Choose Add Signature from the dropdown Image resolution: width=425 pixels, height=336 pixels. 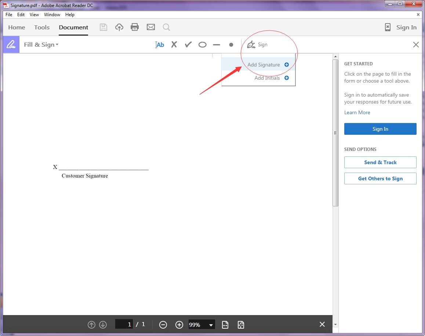258,65
